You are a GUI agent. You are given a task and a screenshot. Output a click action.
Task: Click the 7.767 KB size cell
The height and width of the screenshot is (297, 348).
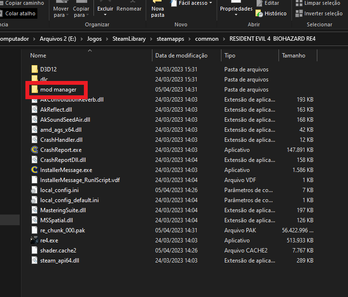[x=303, y=251]
